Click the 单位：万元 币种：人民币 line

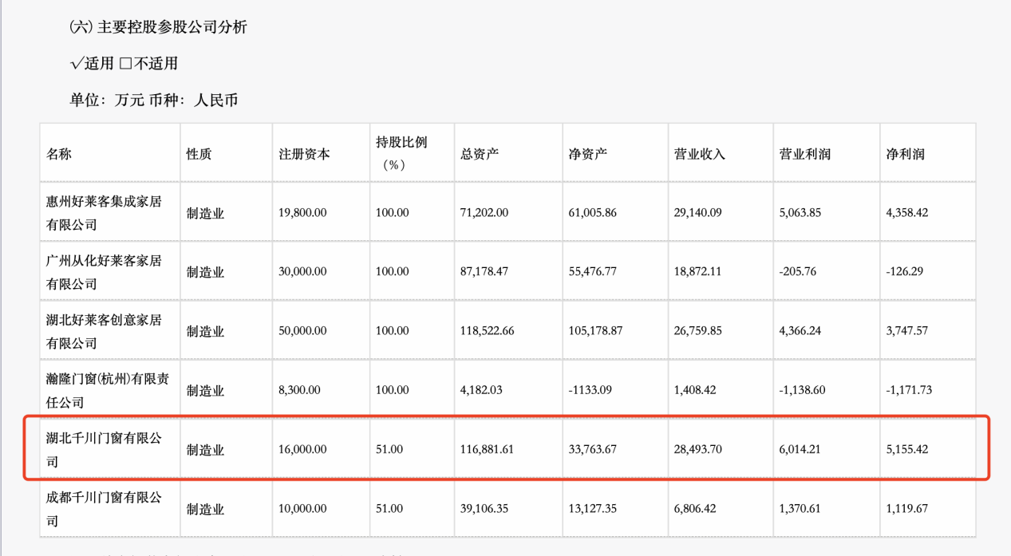point(153,101)
